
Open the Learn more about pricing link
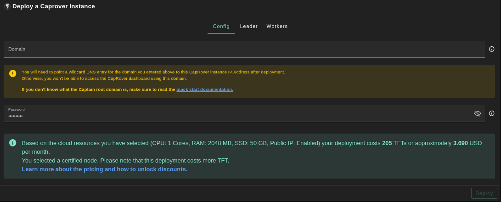click(x=104, y=169)
